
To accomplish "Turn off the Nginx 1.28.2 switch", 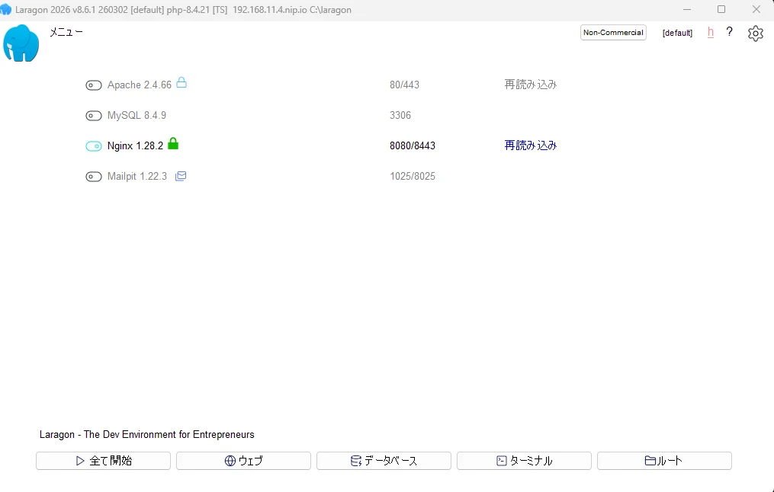I will 93,146.
